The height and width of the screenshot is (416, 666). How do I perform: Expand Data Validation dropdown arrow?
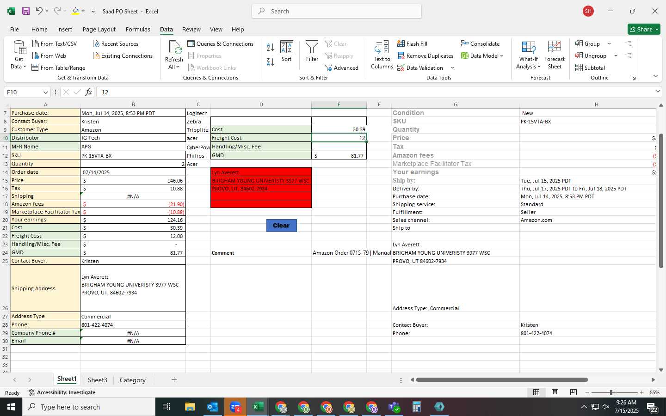click(x=452, y=68)
